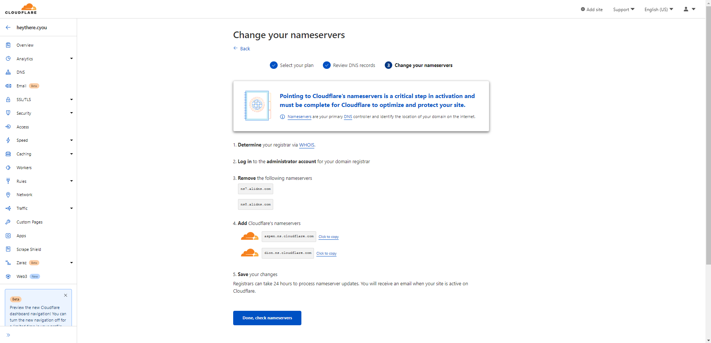Screen dimensions: 711x343
Task: Click the Workers diamond icon
Action: click(8, 168)
